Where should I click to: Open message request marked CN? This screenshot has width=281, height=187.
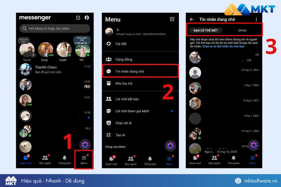click(x=224, y=57)
